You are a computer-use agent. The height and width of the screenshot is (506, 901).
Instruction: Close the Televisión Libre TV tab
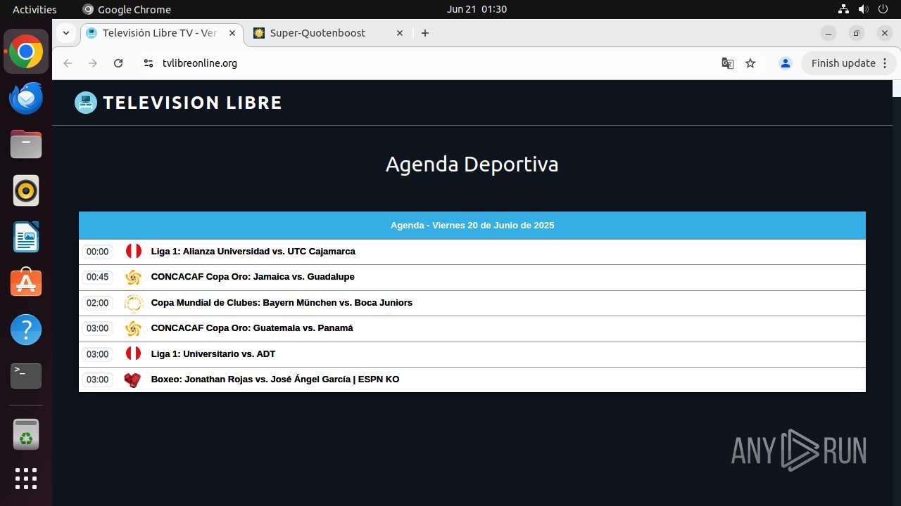tap(231, 33)
